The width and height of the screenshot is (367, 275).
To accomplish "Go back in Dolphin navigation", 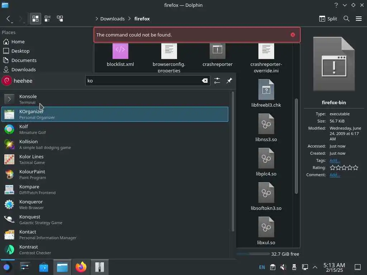I will 9,19.
